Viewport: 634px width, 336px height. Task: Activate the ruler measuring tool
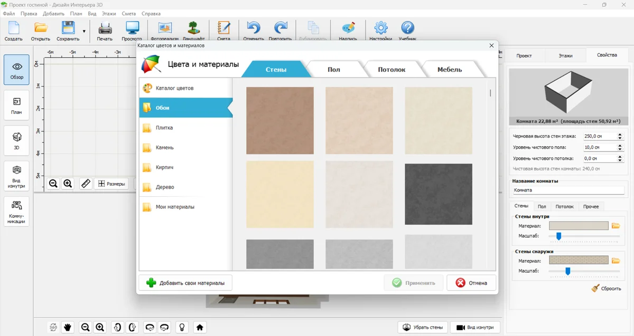pos(86,184)
